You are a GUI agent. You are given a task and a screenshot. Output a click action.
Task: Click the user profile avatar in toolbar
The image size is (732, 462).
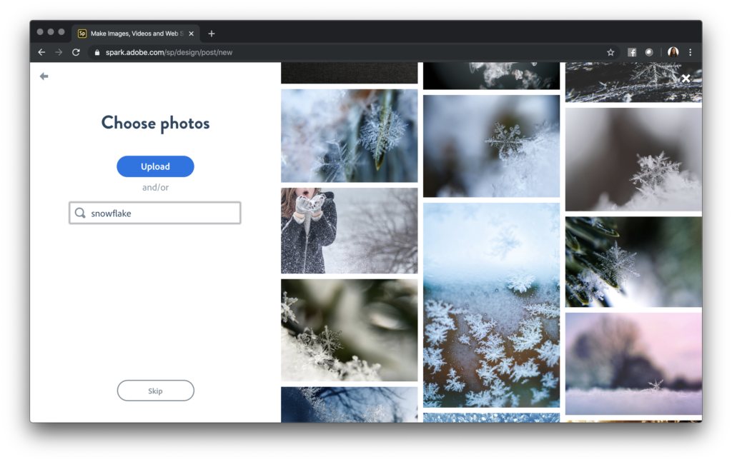[673, 52]
